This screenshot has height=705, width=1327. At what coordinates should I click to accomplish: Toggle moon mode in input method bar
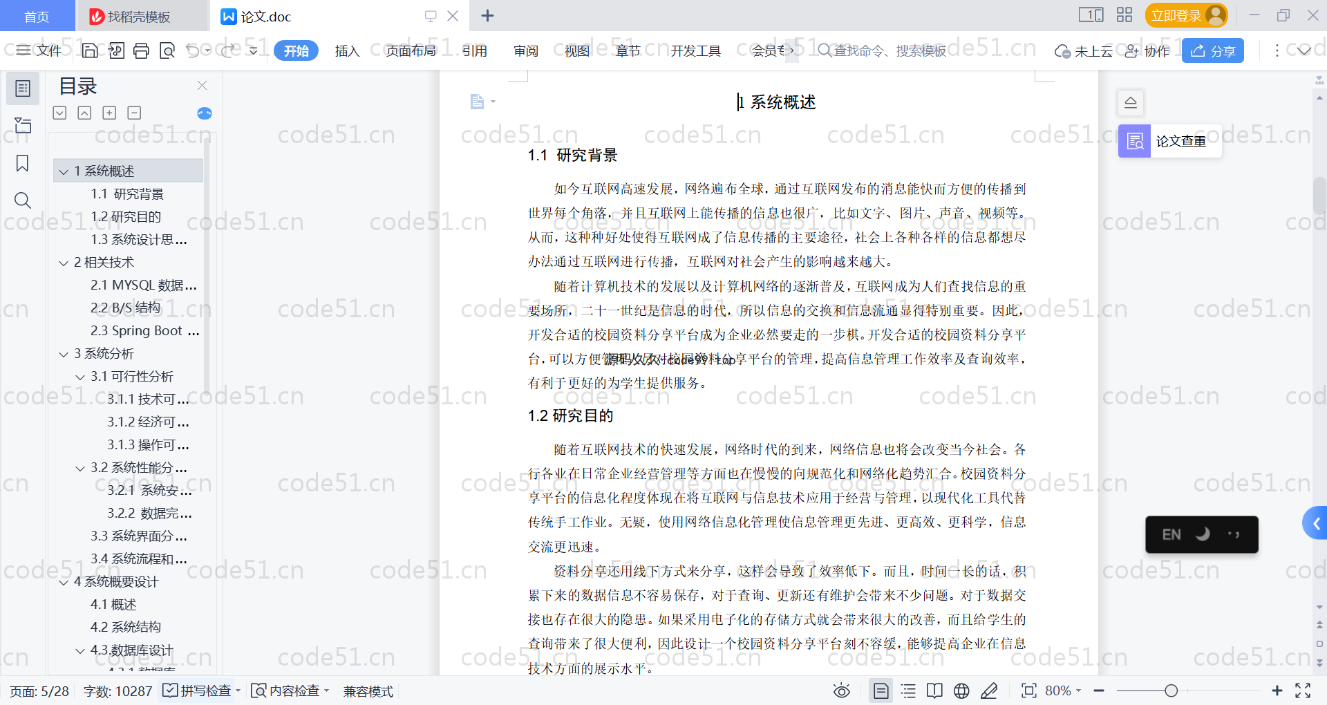pos(1203,534)
